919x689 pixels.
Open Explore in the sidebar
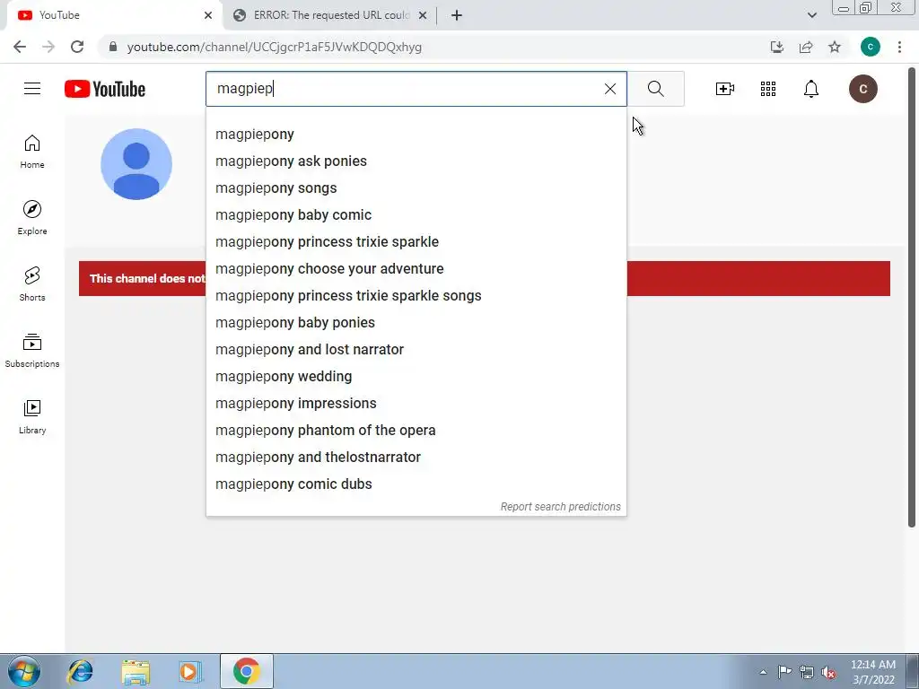point(32,217)
